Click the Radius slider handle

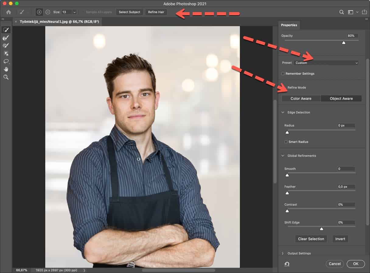(x=287, y=133)
